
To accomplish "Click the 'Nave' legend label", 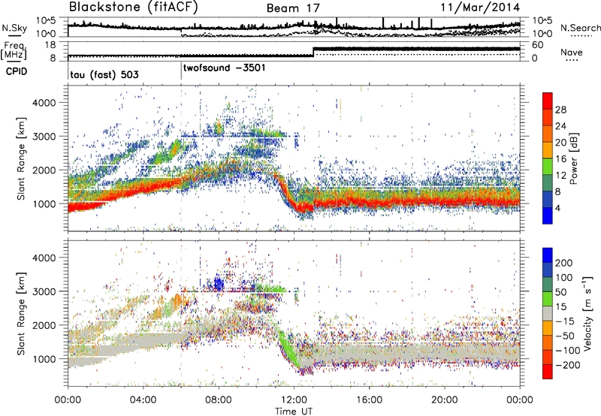I will click(x=572, y=52).
